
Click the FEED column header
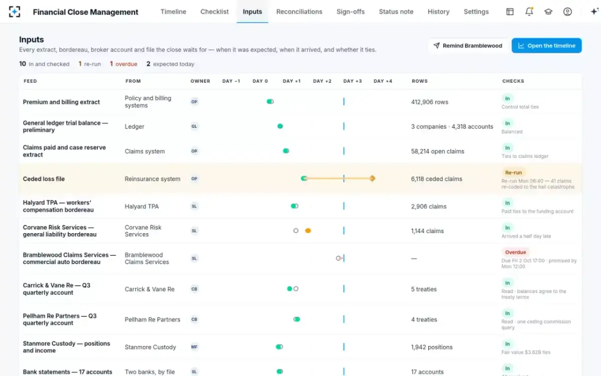pos(30,81)
